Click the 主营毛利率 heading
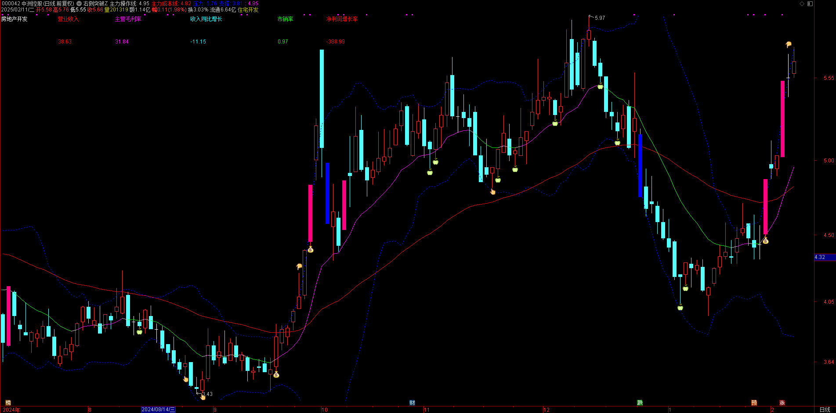The image size is (836, 413). 128,19
